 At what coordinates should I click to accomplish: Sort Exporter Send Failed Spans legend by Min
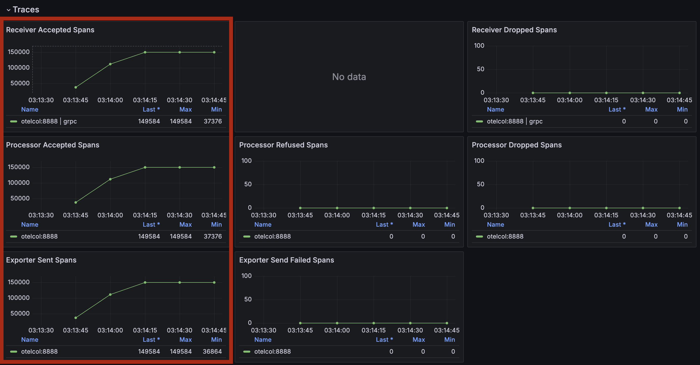tap(450, 340)
